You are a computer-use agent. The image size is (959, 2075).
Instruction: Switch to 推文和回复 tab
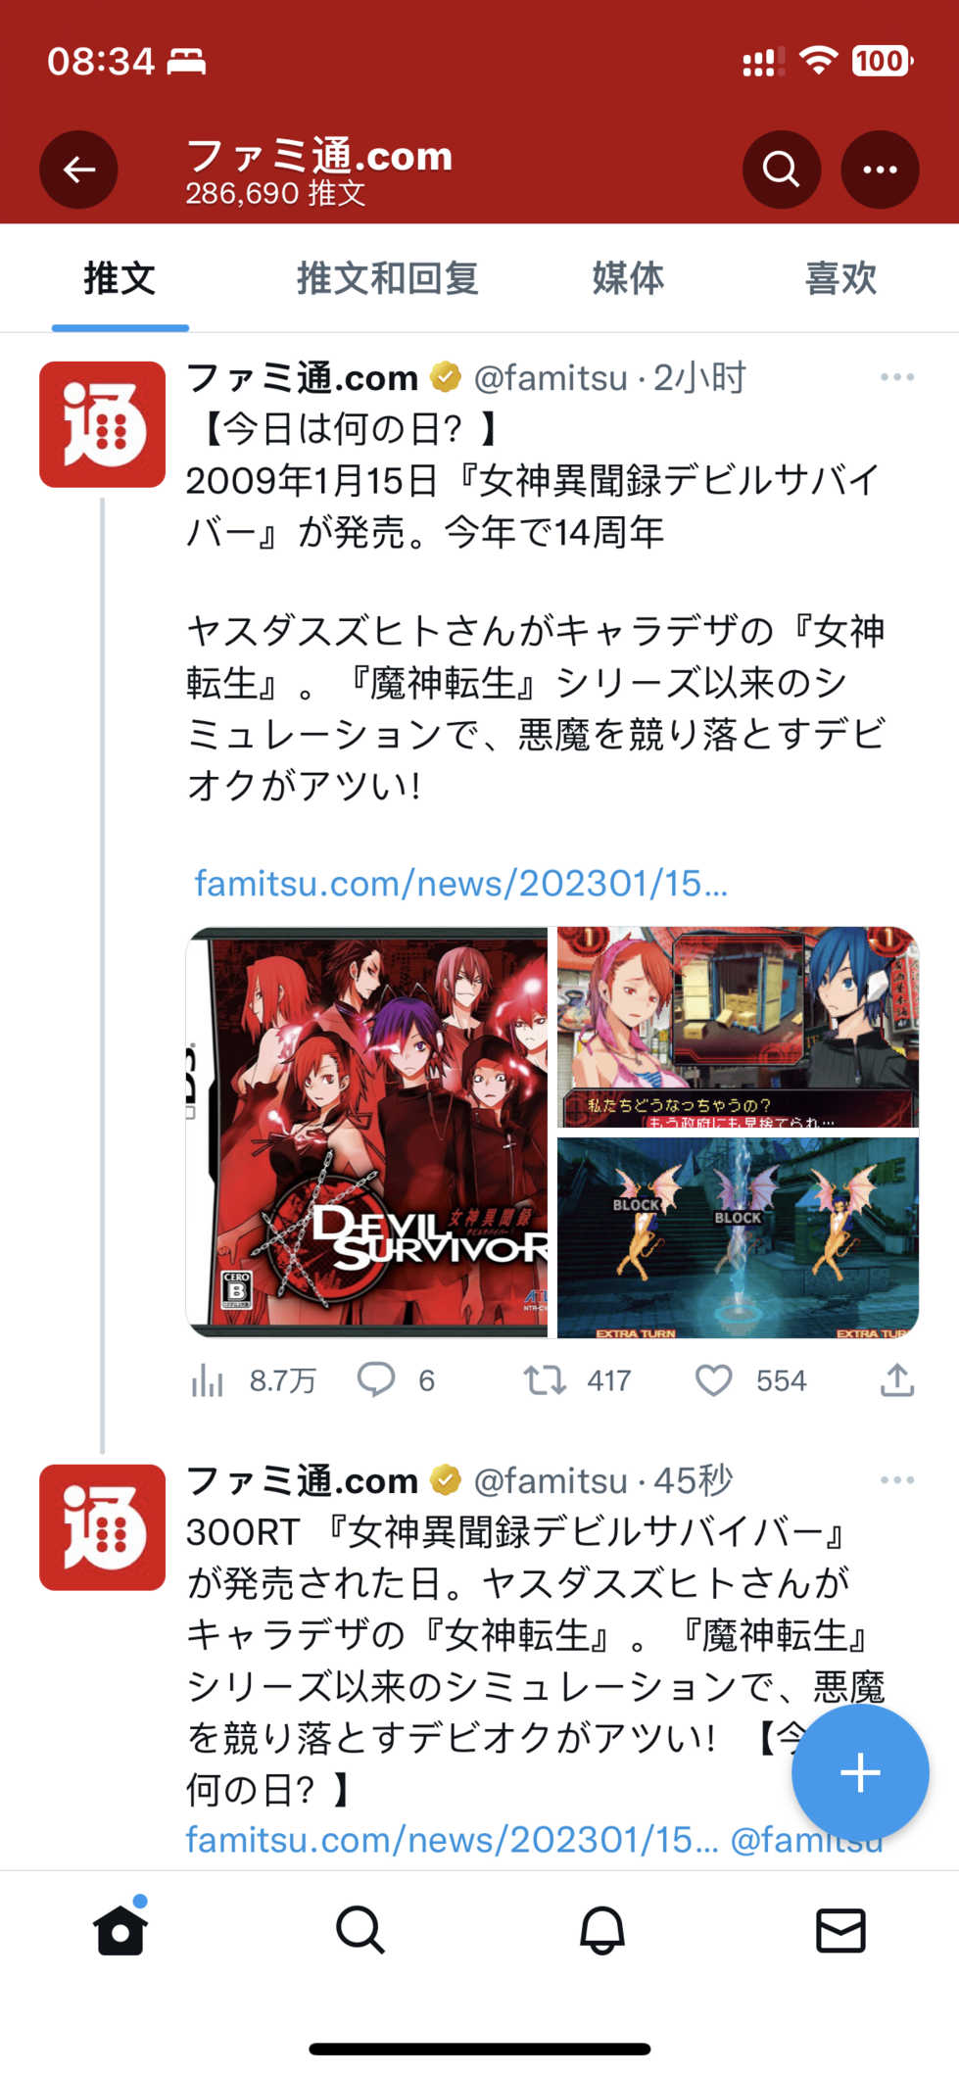pos(387,278)
